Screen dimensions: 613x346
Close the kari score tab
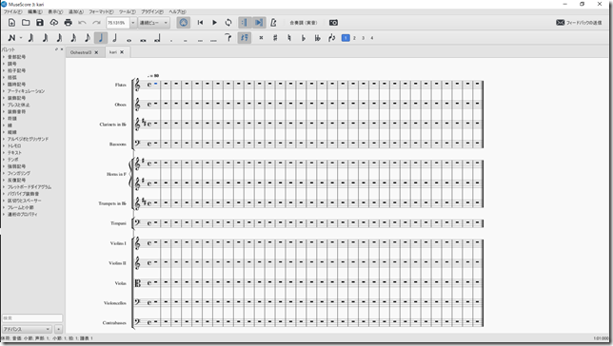coord(122,52)
